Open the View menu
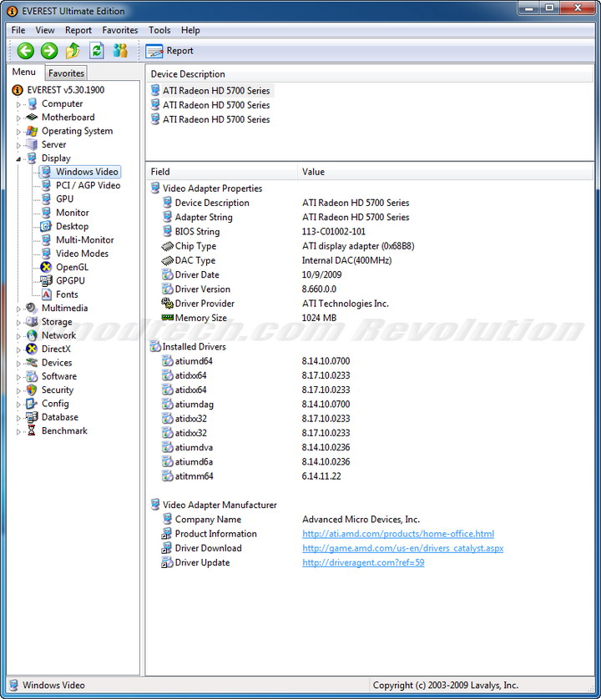 pos(45,30)
